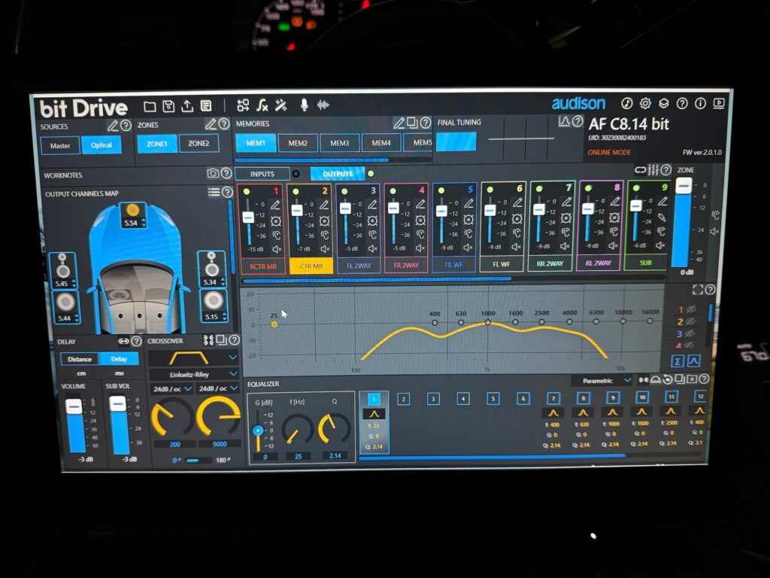Switch delay mode to Distance
The width and height of the screenshot is (770, 578).
click(x=80, y=359)
